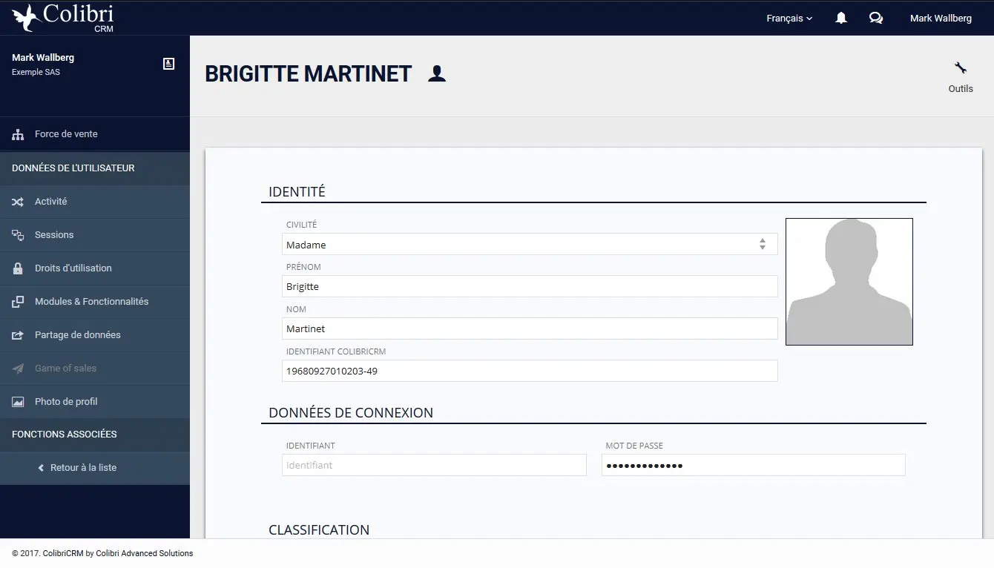The image size is (994, 568).
Task: Click the Prénom field containing Brigitte
Action: 530,286
